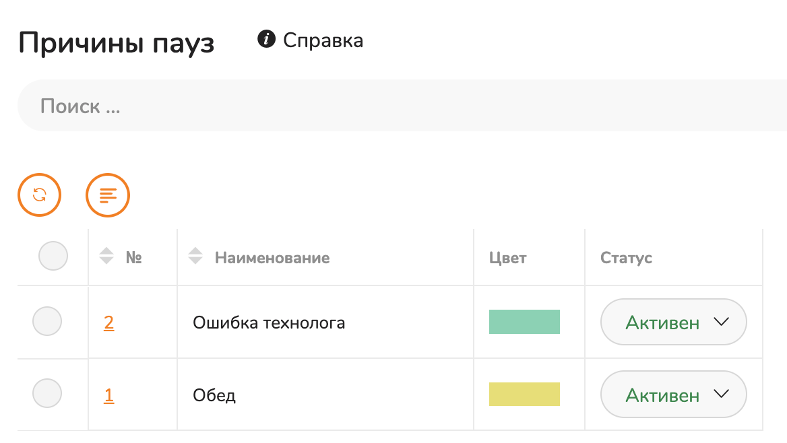Click the orange refresh icon button
The height and width of the screenshot is (443, 787).
[39, 195]
